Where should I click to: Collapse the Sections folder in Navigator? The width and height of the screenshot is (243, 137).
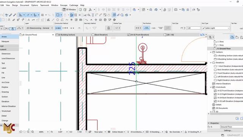click(x=211, y=52)
